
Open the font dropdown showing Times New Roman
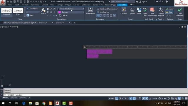click(x=71, y=9)
